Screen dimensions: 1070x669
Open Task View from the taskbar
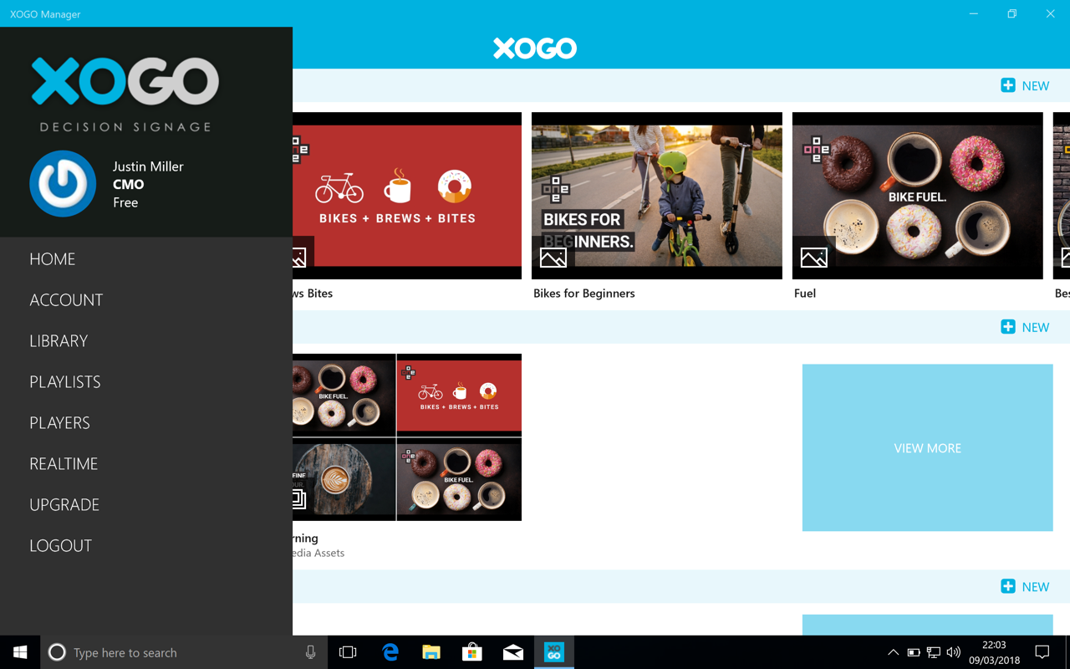click(x=348, y=652)
